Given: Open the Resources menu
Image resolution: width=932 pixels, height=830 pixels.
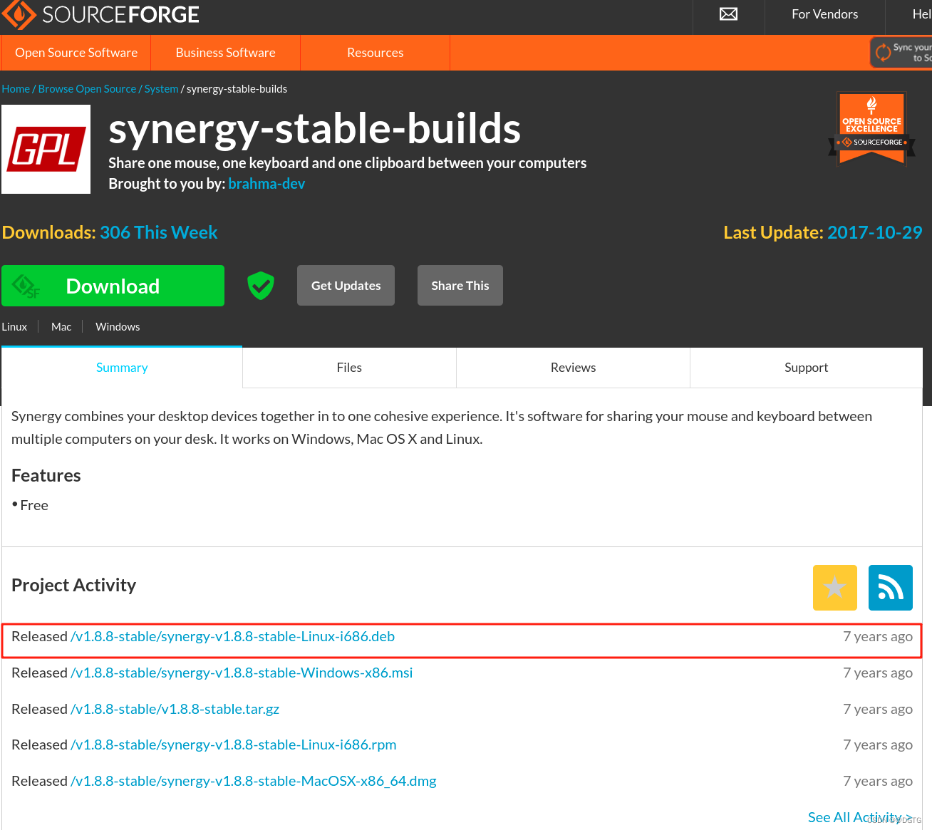Looking at the screenshot, I should (x=376, y=53).
